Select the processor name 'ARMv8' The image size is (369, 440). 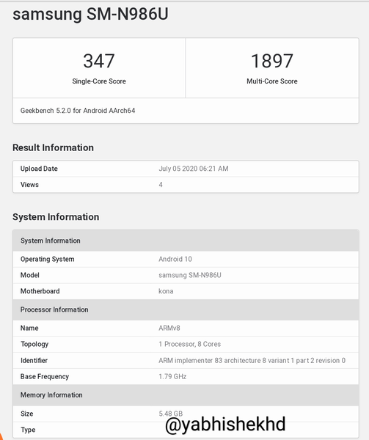pyautogui.click(x=169, y=328)
